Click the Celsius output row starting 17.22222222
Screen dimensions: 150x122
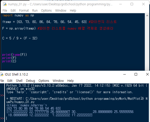[70, 112]
